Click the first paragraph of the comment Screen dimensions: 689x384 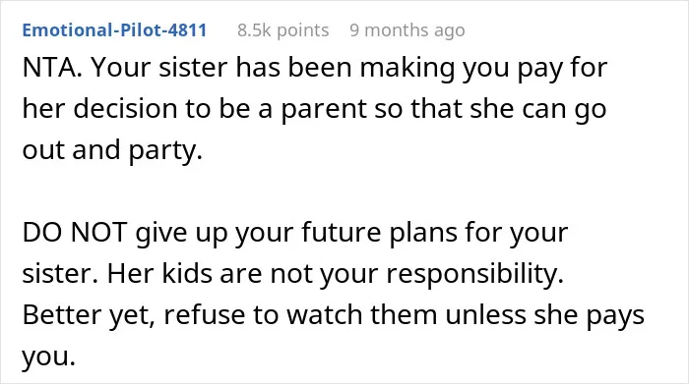click(x=315, y=109)
